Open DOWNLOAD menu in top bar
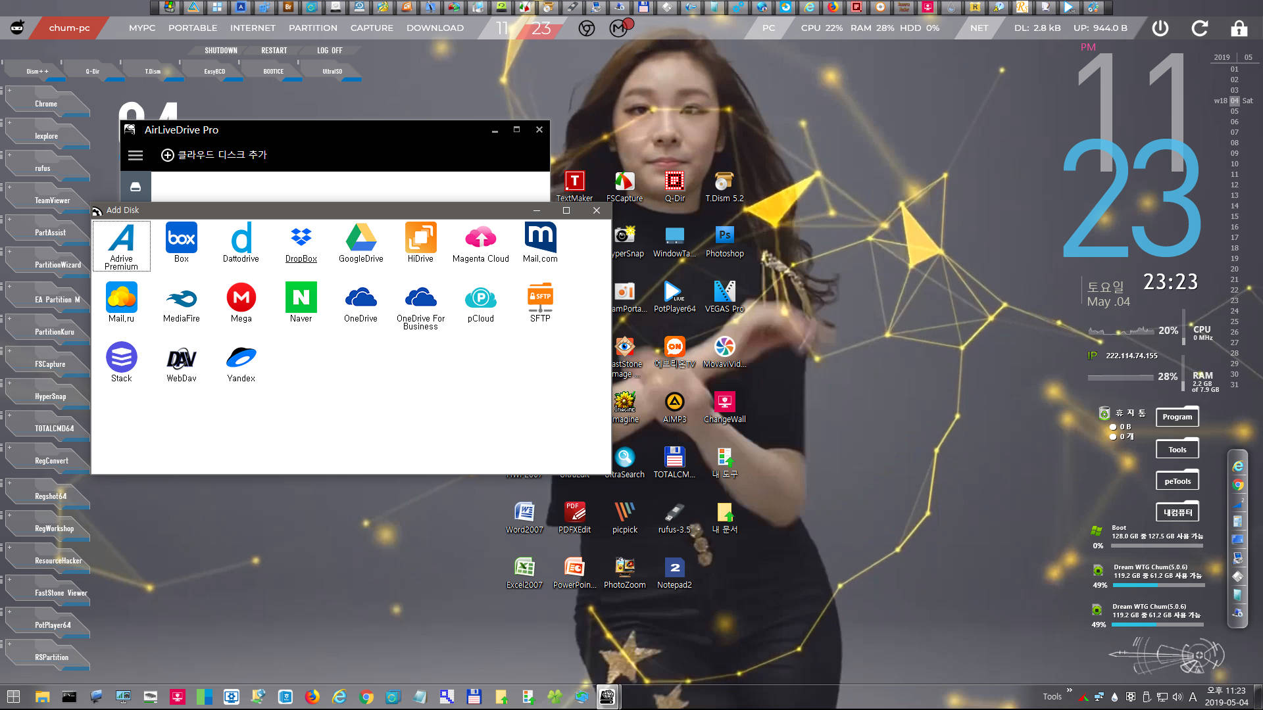 tap(435, 28)
